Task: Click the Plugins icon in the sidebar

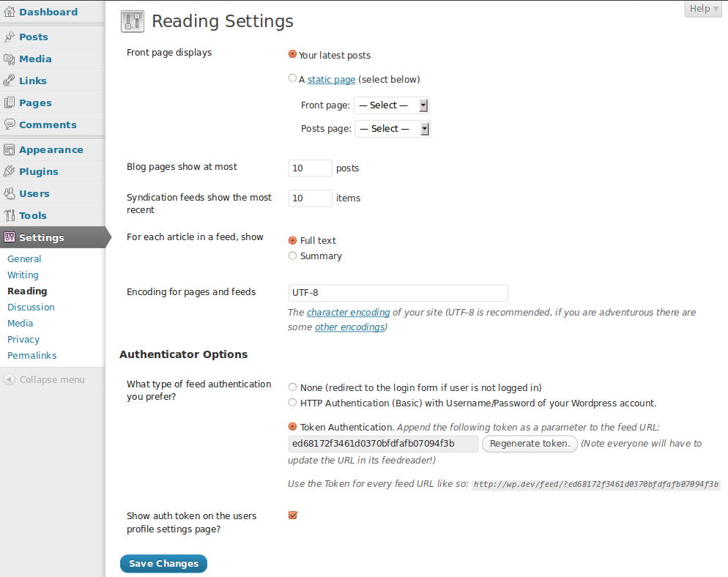Action: tap(10, 171)
